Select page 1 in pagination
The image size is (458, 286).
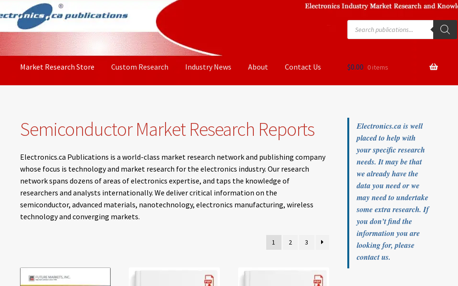[273, 242]
